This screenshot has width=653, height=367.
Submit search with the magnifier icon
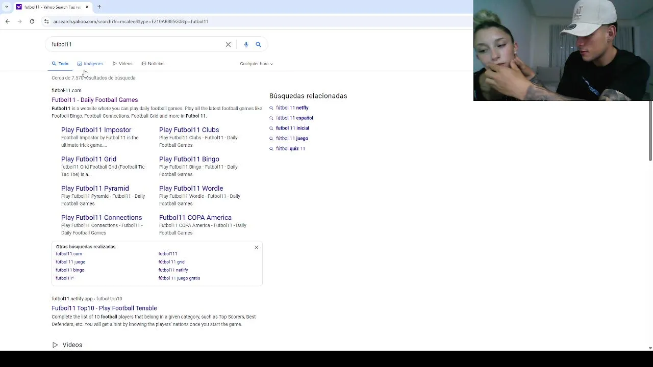coord(258,44)
